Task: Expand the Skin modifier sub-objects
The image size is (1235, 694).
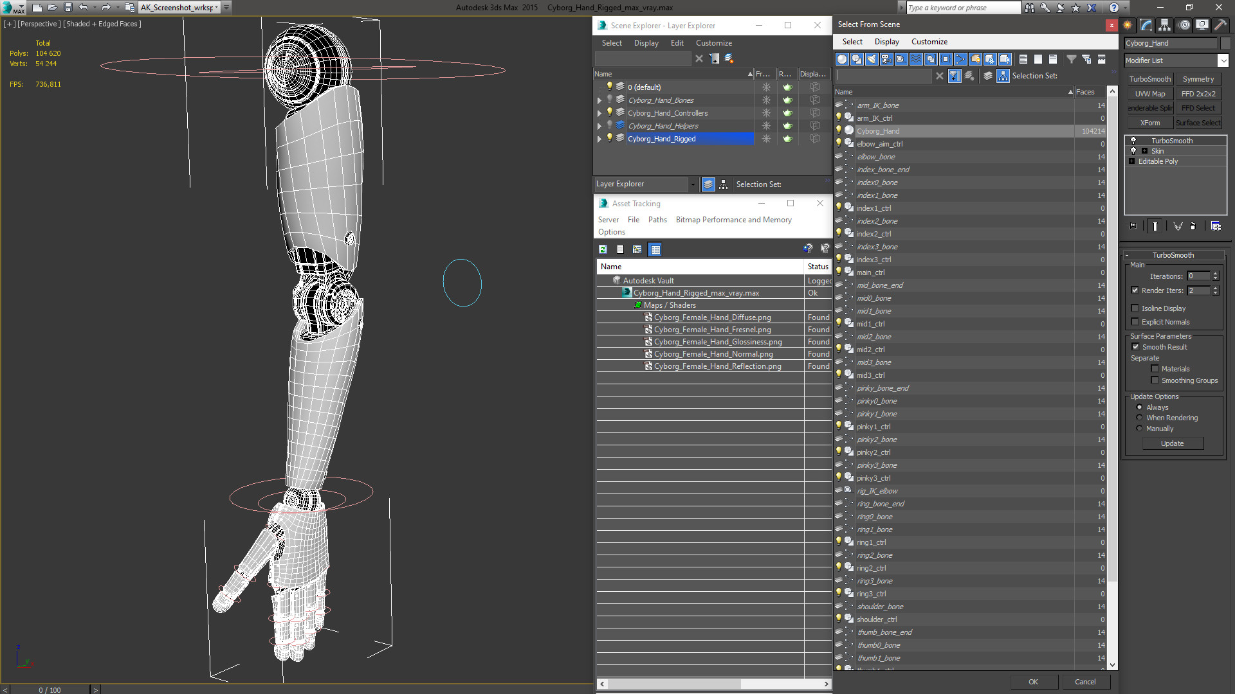Action: (1144, 151)
